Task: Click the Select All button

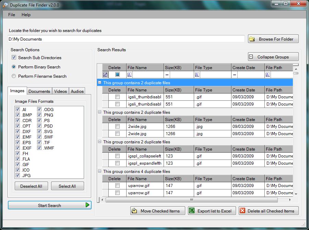Action: tap(67, 186)
